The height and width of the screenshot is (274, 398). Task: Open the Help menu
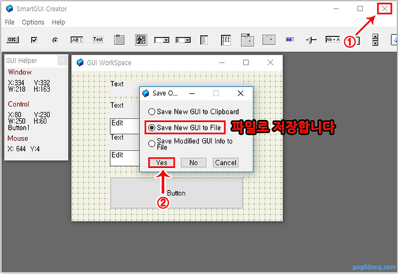point(59,22)
